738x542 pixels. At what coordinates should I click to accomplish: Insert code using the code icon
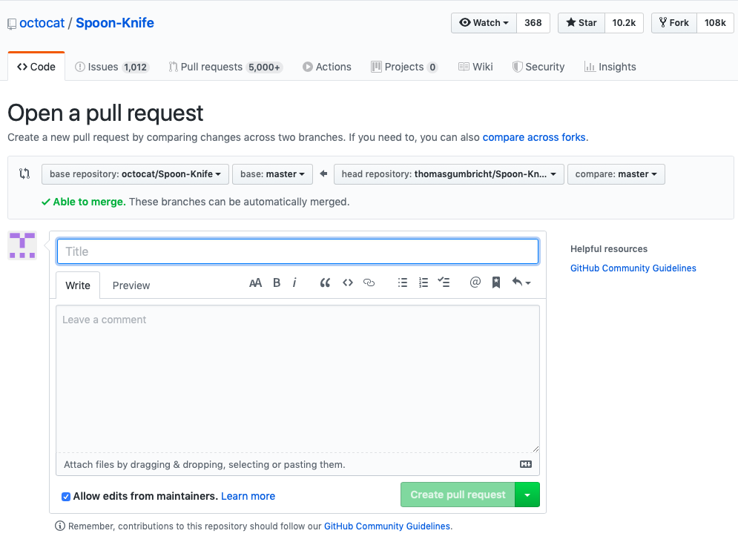(347, 282)
